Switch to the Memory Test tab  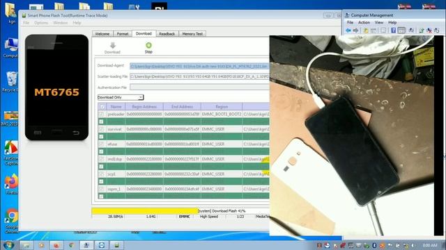[192, 34]
